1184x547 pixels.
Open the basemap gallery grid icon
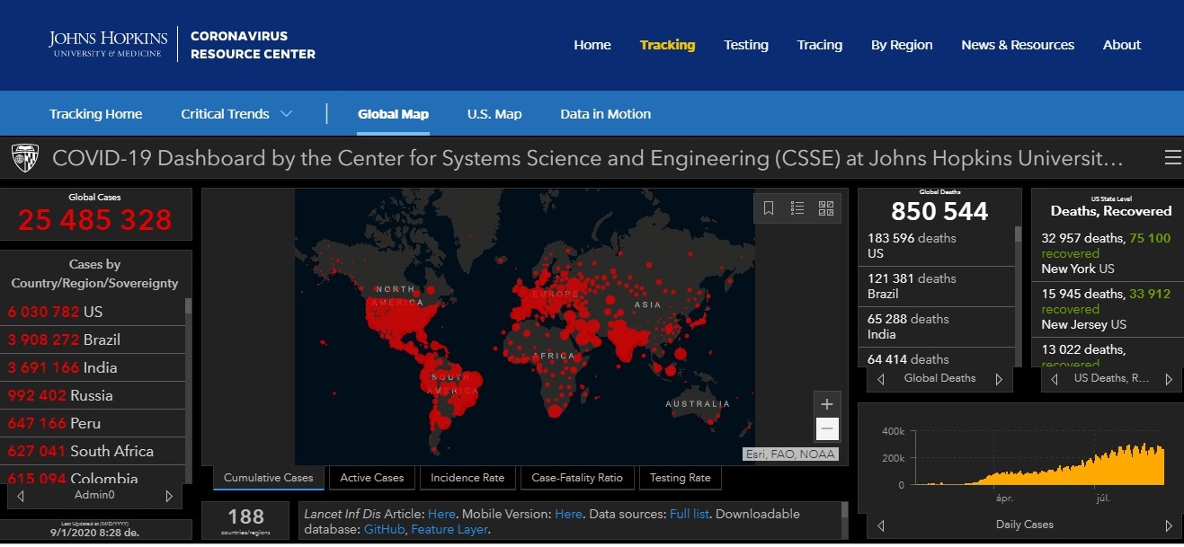coord(826,208)
